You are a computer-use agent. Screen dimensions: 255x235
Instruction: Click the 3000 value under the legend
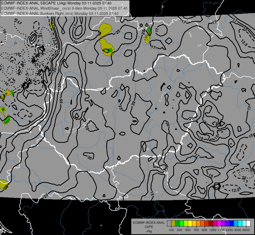pos(238,230)
